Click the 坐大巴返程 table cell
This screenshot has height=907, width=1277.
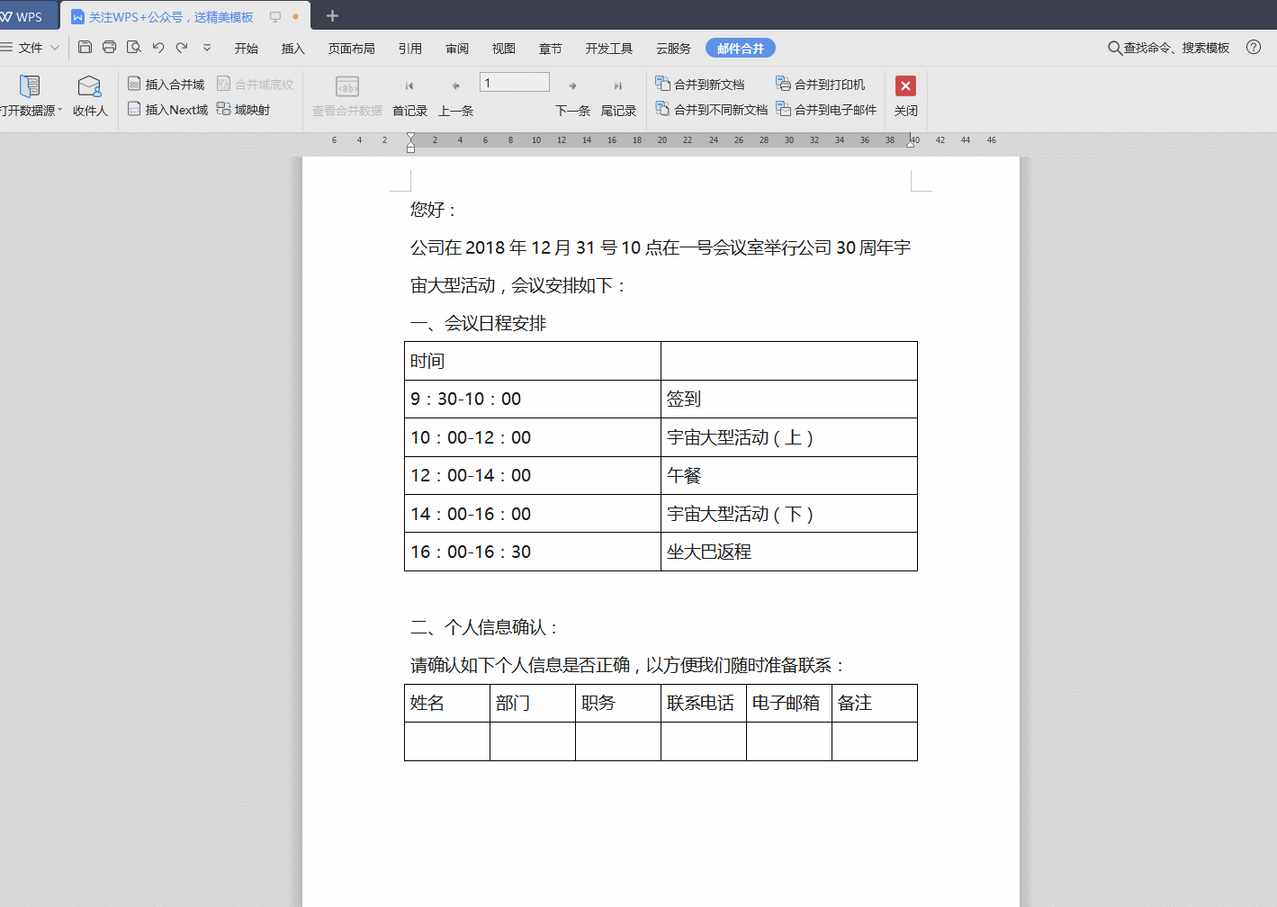click(789, 552)
